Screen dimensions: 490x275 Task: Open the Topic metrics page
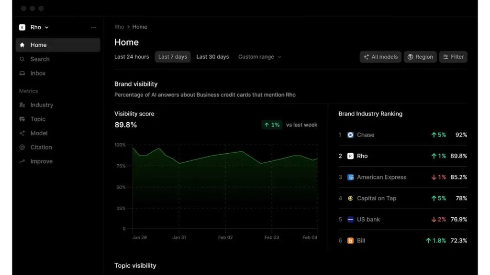click(58, 119)
